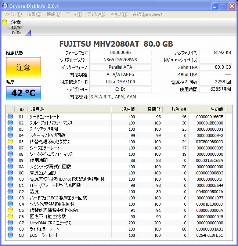The width and height of the screenshot is (238, 246).
Task: Select the リードエラーレート row name
Action: point(44,116)
